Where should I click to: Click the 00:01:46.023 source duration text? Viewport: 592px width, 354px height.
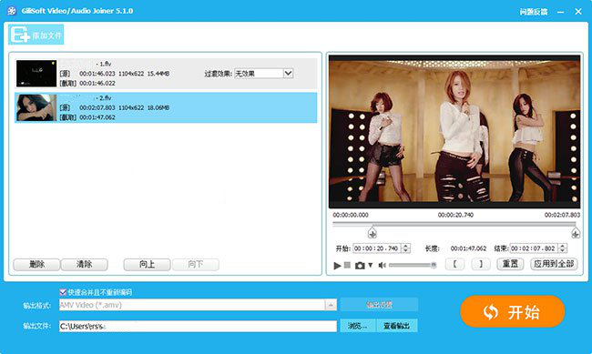pos(97,74)
